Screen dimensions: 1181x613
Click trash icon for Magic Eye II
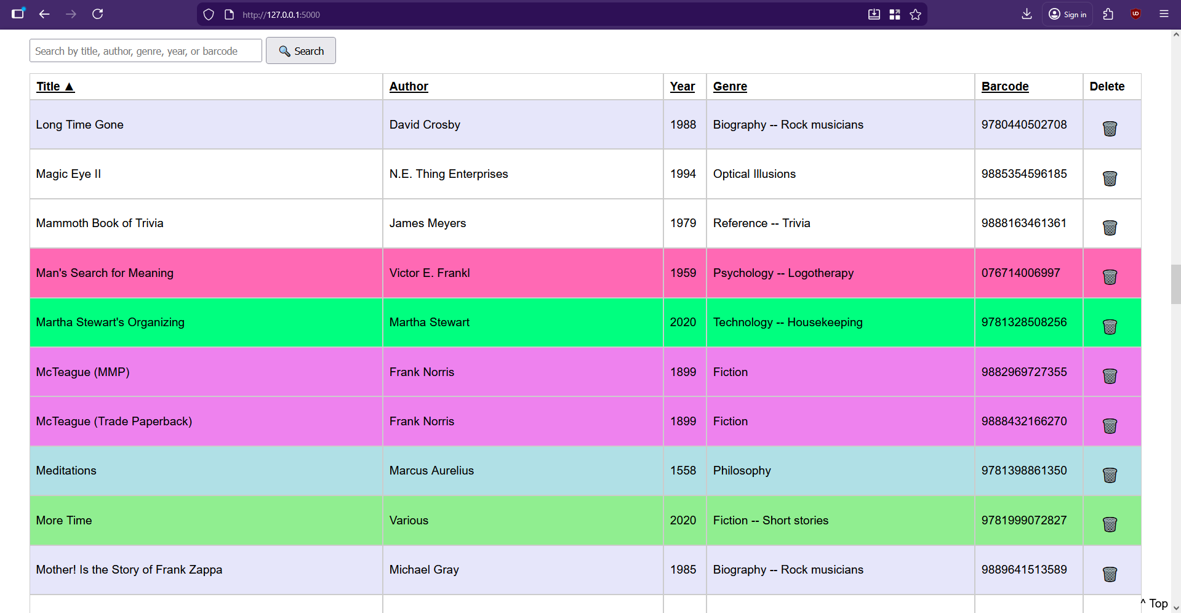(x=1109, y=178)
